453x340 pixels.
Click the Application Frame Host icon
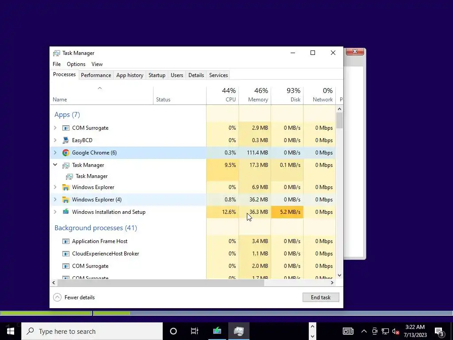tap(66, 241)
